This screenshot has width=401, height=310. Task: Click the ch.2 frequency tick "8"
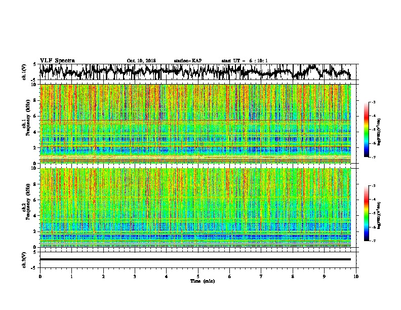coord(35,184)
